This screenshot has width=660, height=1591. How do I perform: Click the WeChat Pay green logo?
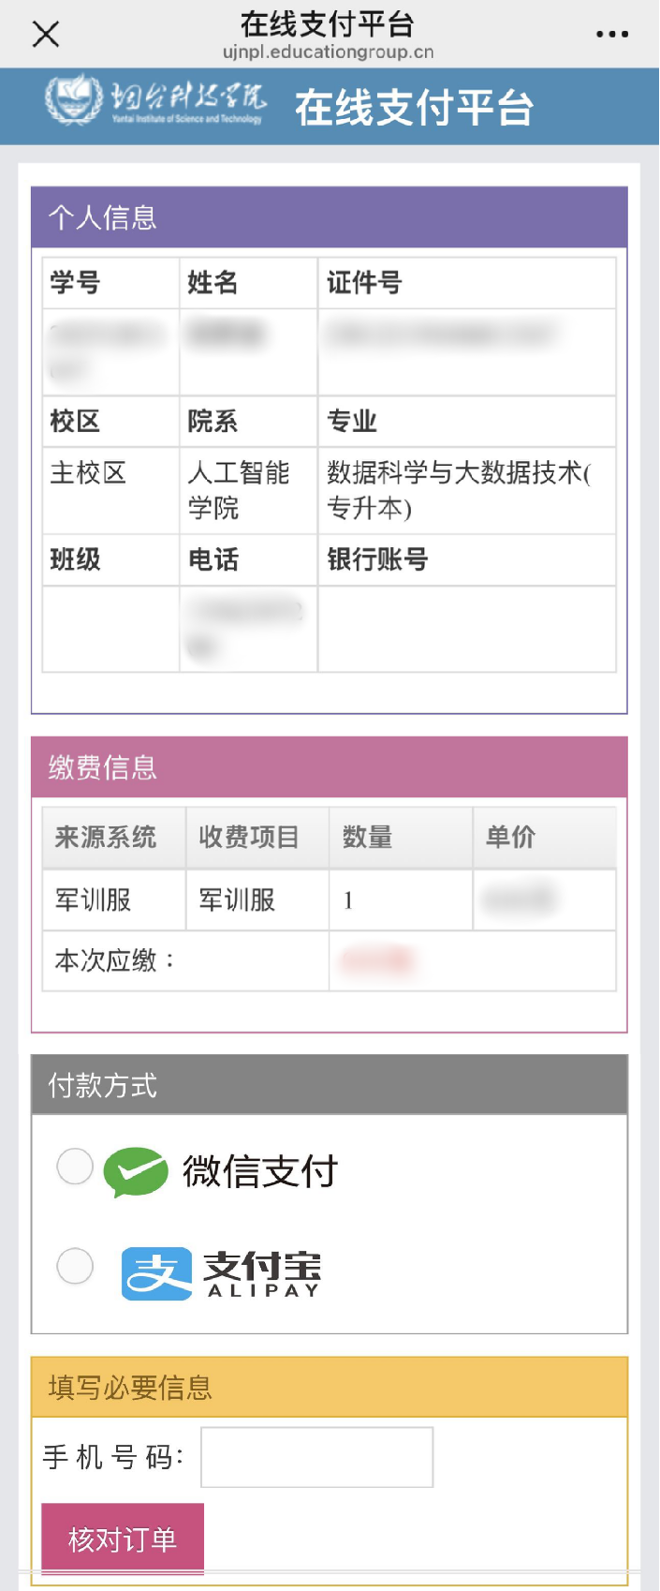click(136, 1171)
